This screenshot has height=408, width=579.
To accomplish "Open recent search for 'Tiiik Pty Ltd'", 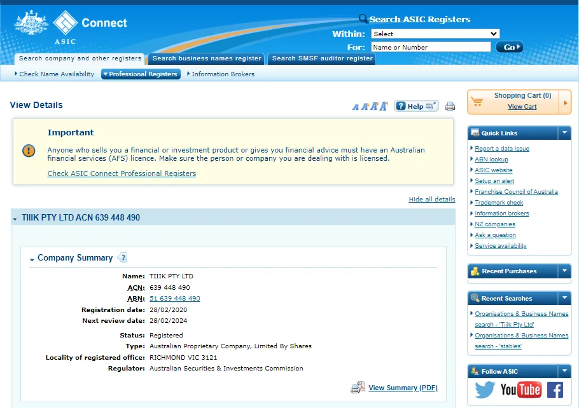I will (x=521, y=319).
